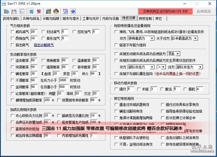Check the 驱逐不与能力挂钩 option
Screen dimensions: 217x157
[x=116, y=45]
